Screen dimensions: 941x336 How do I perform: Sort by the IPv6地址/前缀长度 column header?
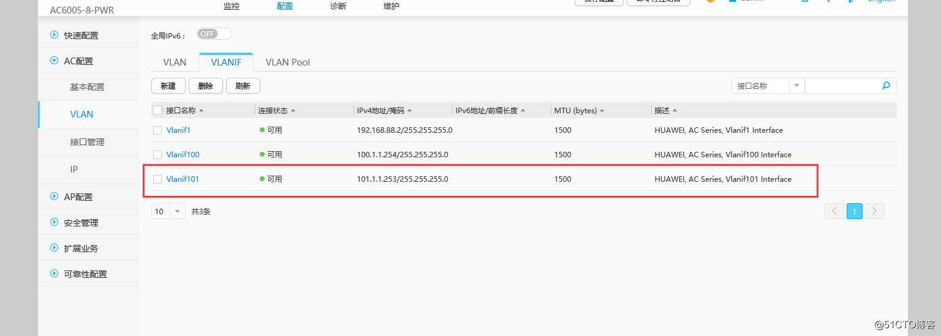[490, 110]
